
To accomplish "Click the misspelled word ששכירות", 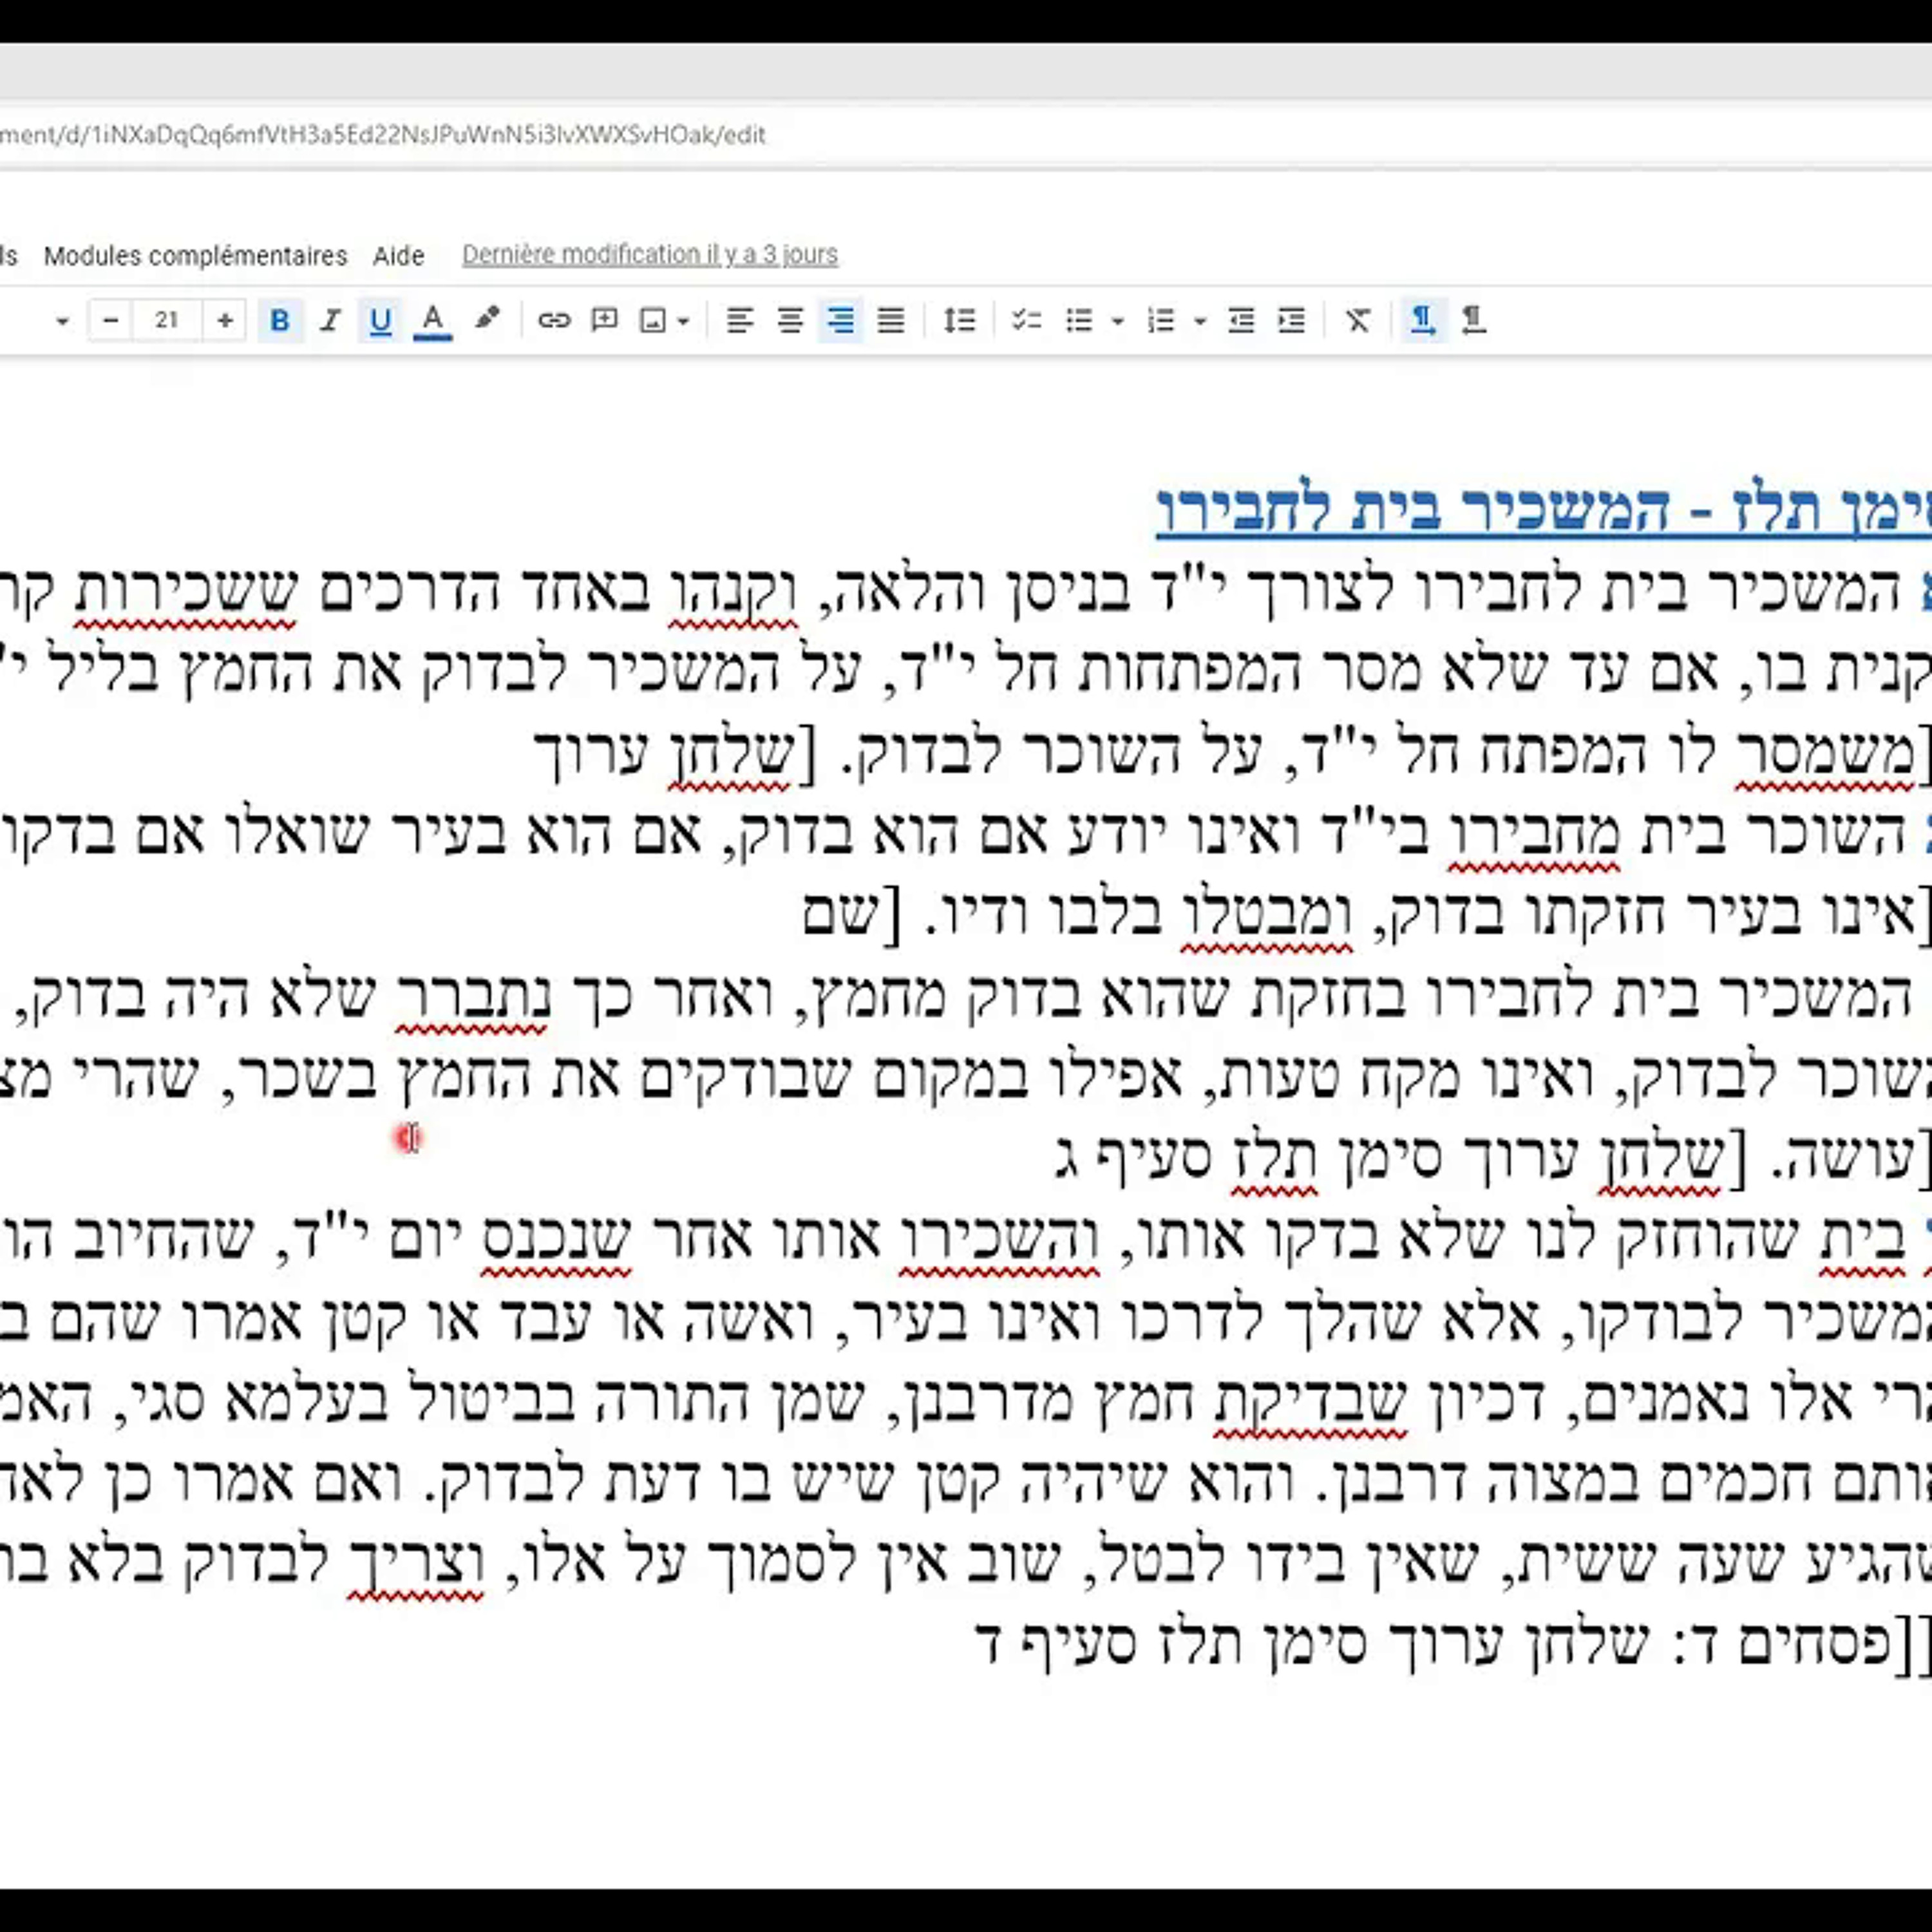I will tap(187, 591).
